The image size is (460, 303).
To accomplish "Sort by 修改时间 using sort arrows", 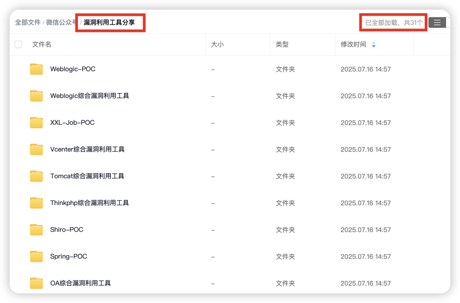I will [x=374, y=45].
